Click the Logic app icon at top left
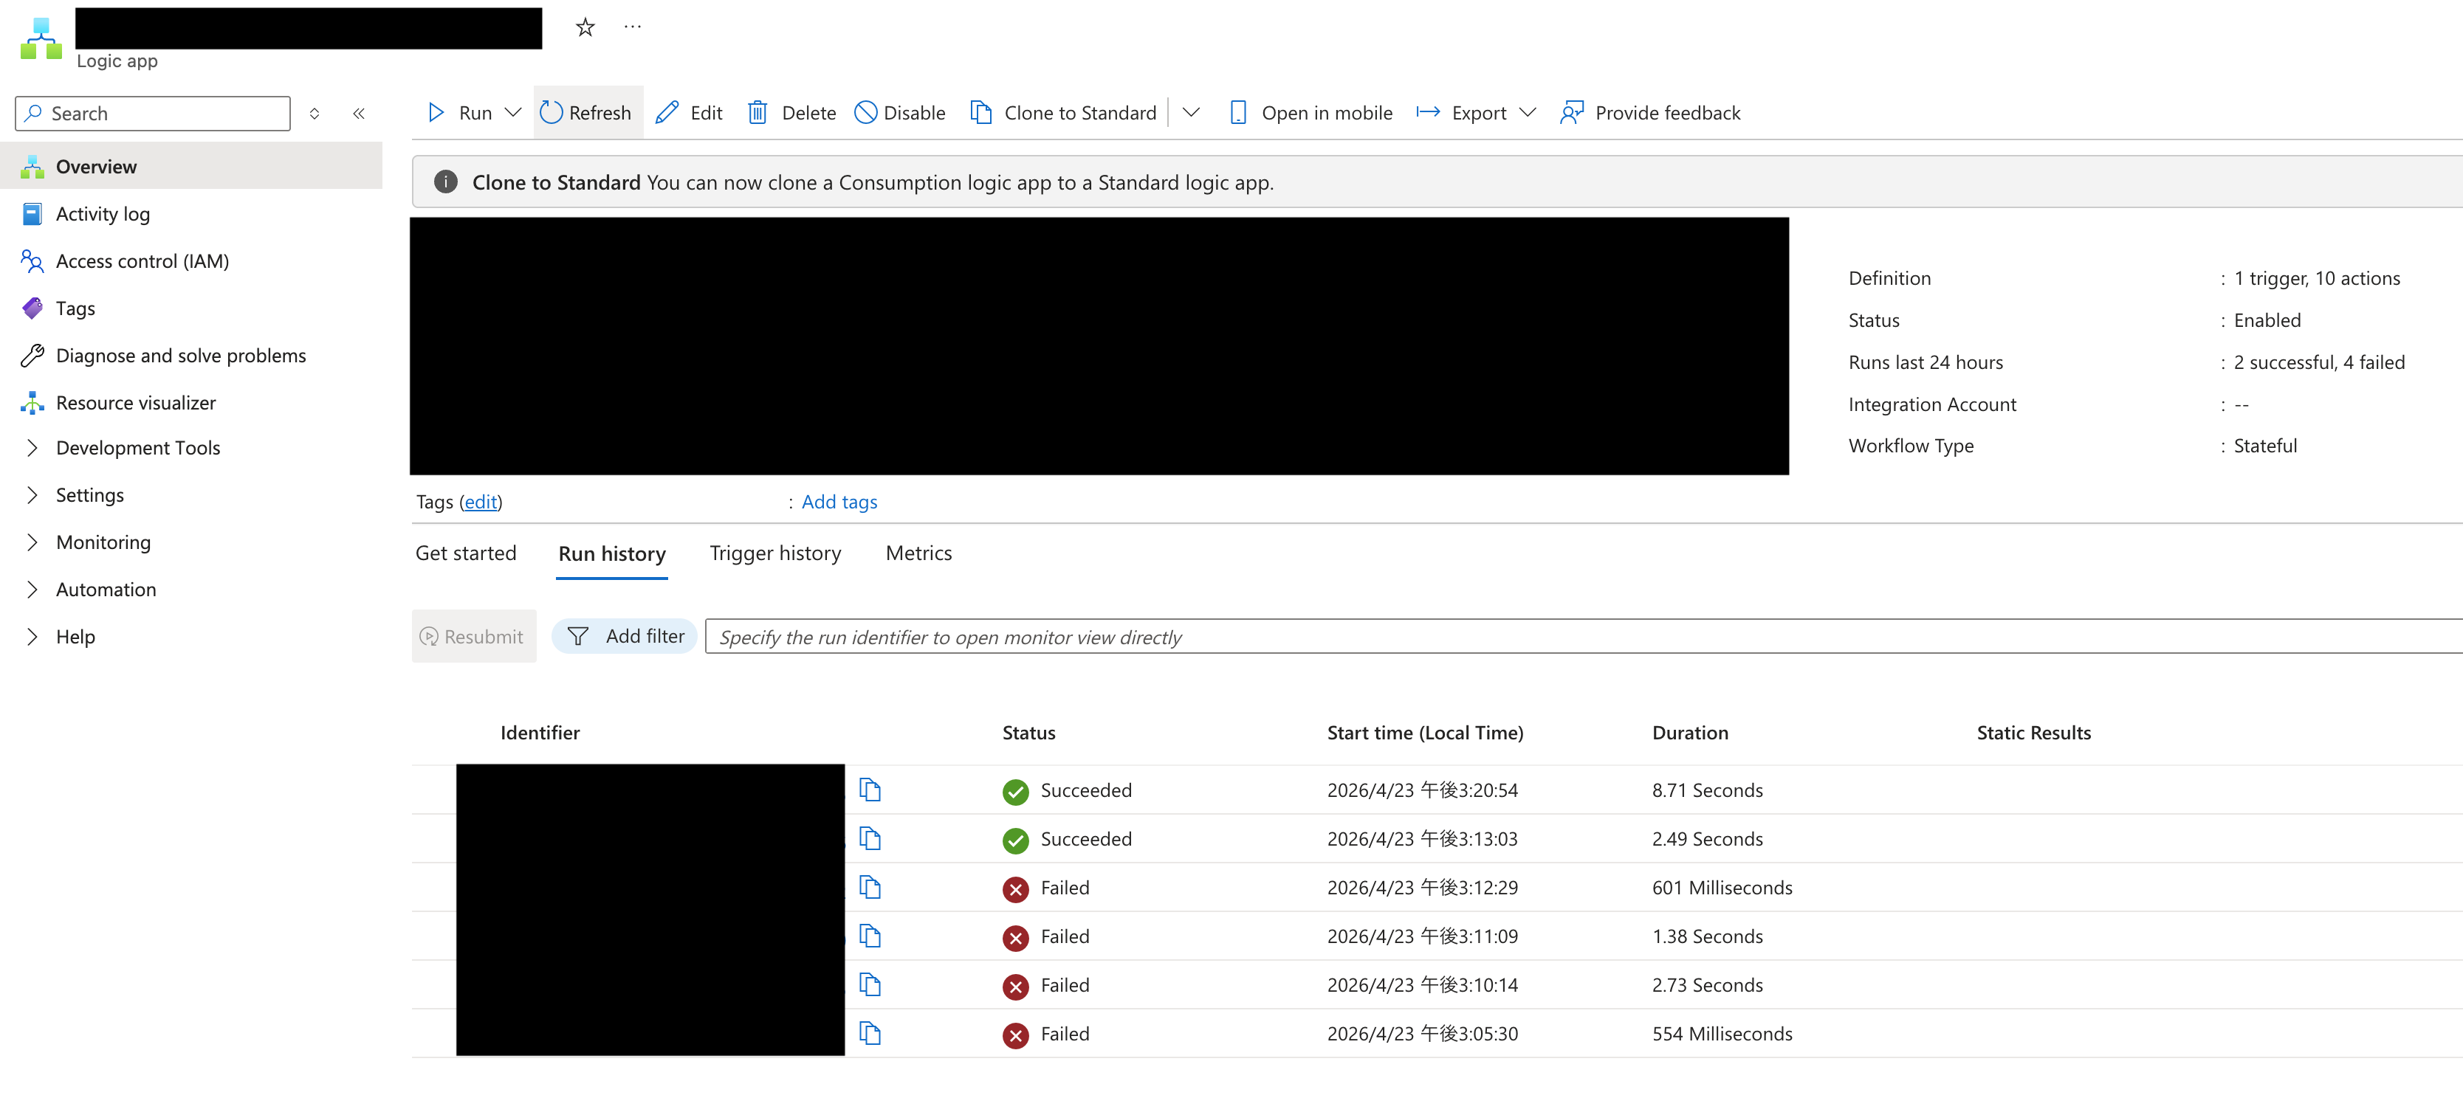 pyautogui.click(x=41, y=38)
